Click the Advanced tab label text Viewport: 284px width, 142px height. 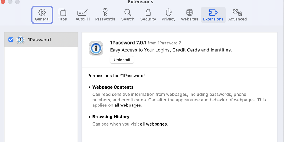click(237, 19)
